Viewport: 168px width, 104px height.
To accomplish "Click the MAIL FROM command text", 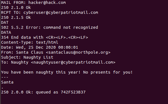I will [x=14, y=2].
